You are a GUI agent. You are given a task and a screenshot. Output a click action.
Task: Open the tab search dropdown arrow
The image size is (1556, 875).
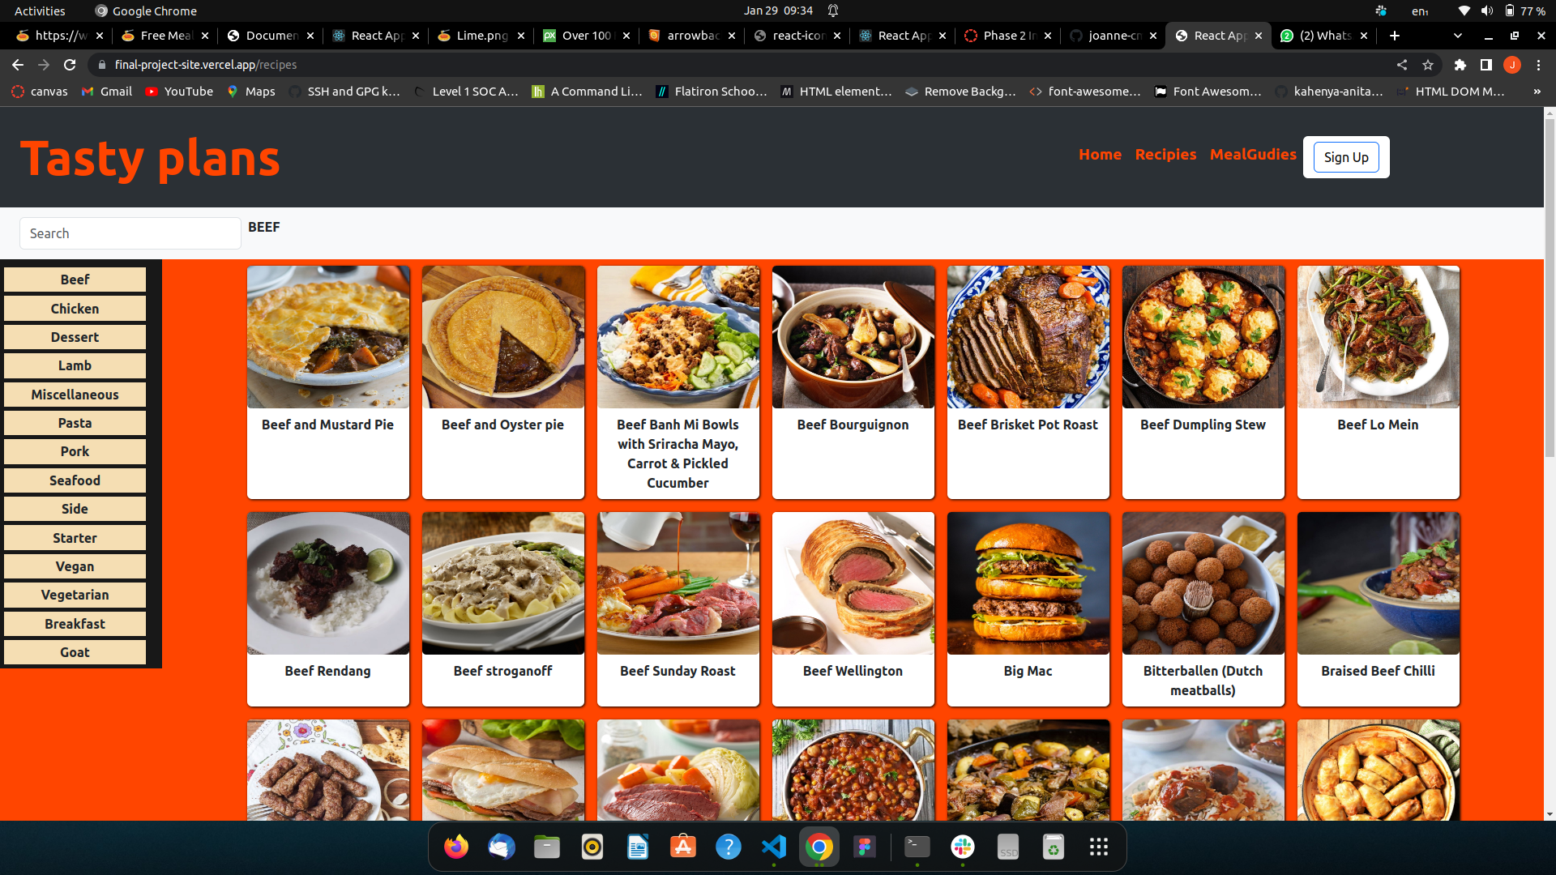1457,36
